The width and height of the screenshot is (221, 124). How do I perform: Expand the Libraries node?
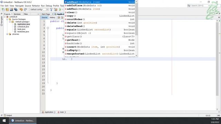(7, 34)
